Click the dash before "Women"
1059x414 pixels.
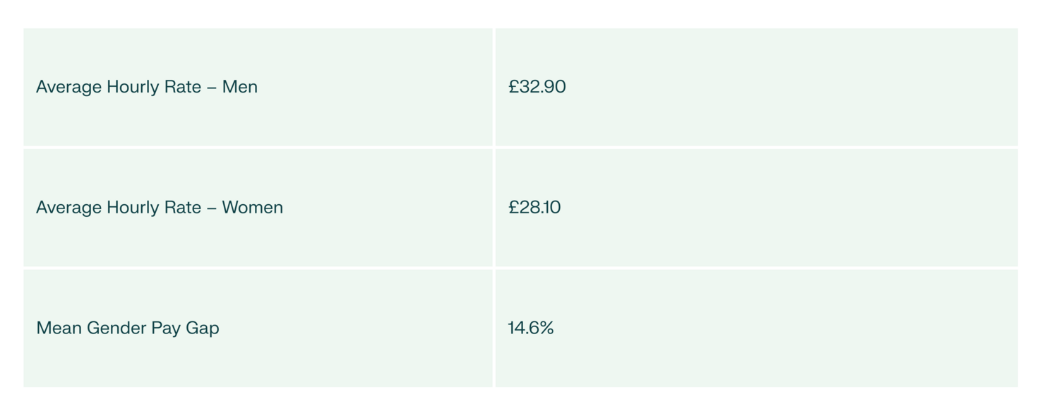tap(212, 208)
